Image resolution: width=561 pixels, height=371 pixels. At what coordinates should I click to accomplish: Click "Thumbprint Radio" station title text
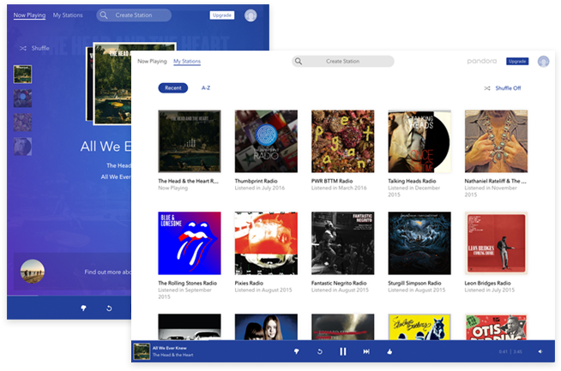click(x=256, y=181)
